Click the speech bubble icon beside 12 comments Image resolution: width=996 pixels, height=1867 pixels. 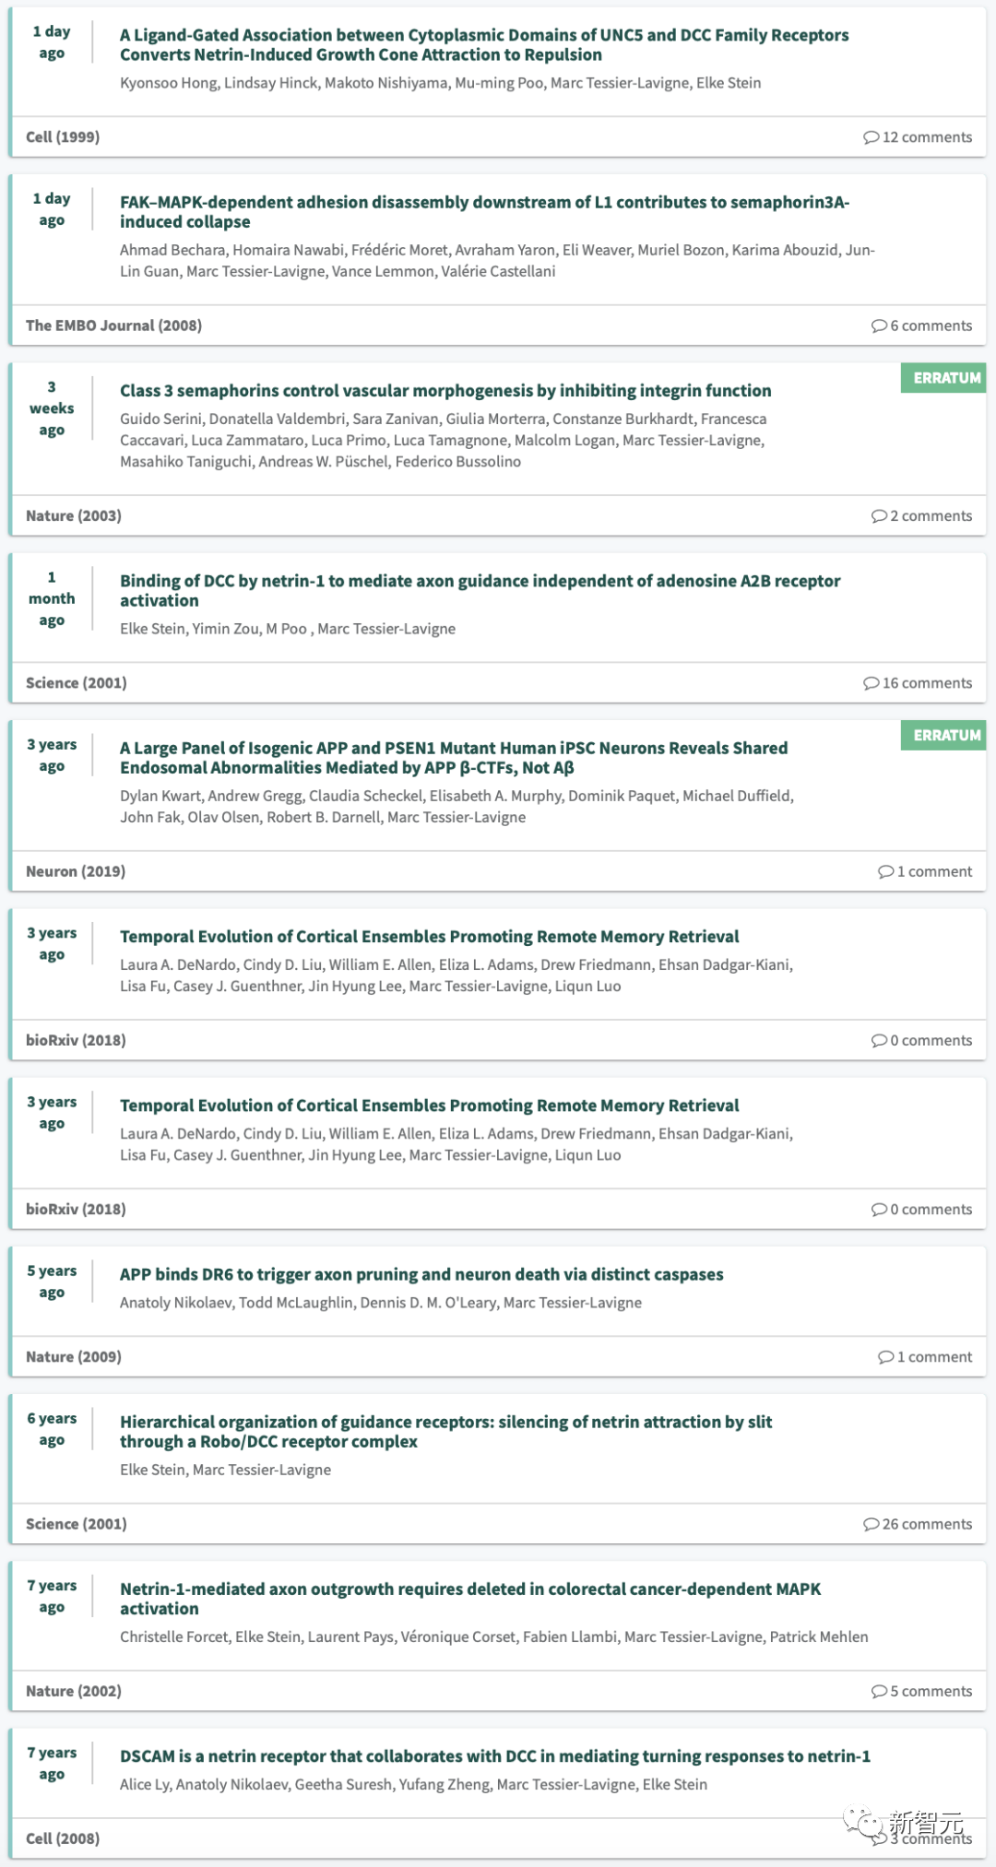point(871,137)
